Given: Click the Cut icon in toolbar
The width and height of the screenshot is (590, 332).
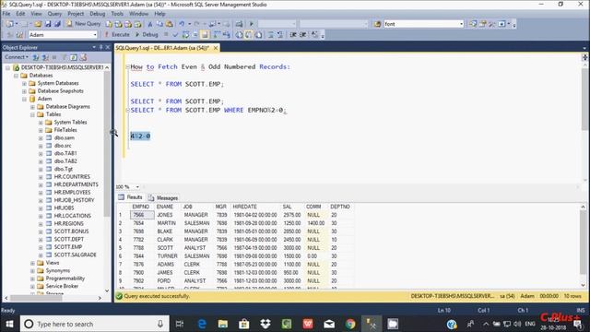Looking at the screenshot, I should click(x=149, y=24).
